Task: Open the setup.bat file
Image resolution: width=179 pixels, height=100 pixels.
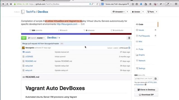Action: [x=29, y=66]
